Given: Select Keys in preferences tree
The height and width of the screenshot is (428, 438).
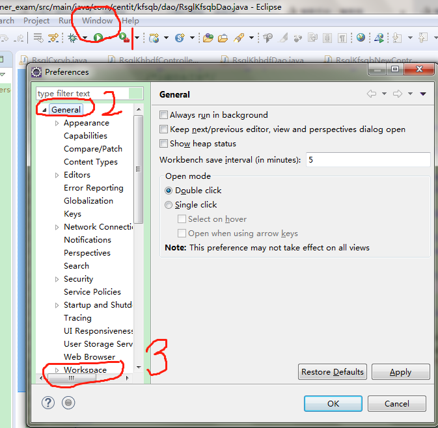Looking at the screenshot, I should [x=72, y=214].
